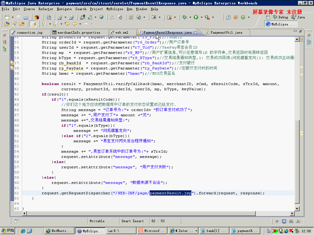Click the 开始 Start button
Screen dimensions: 314x235
pyautogui.click(x=8, y=231)
